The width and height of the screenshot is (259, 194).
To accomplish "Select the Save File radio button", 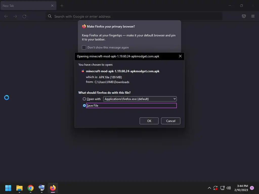I will 84,105.
